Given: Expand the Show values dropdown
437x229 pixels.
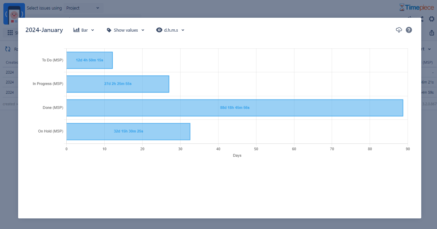Looking at the screenshot, I should tap(125, 30).
